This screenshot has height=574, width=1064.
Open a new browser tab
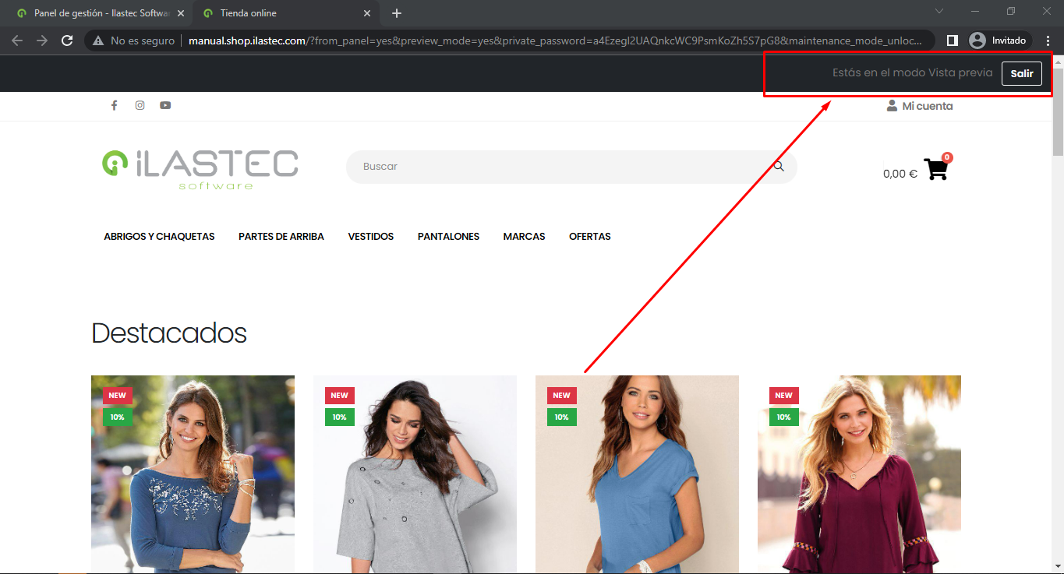(397, 13)
